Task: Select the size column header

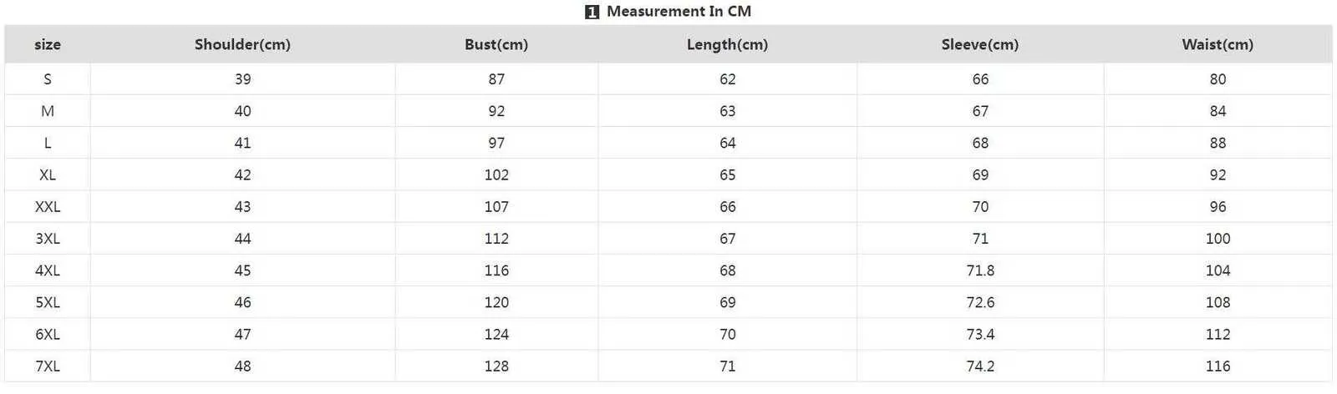Action: coord(48,45)
